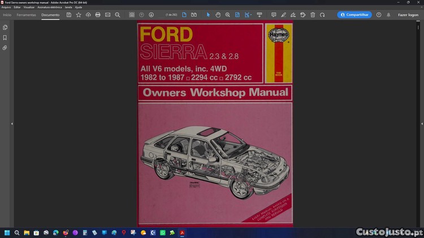Select the highlighter pen tool
Screen dimensions: 424x238
pos(283,15)
